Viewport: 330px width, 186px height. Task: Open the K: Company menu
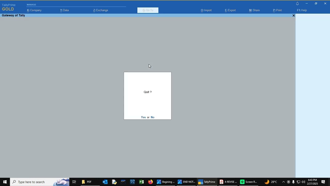pyautogui.click(x=34, y=10)
